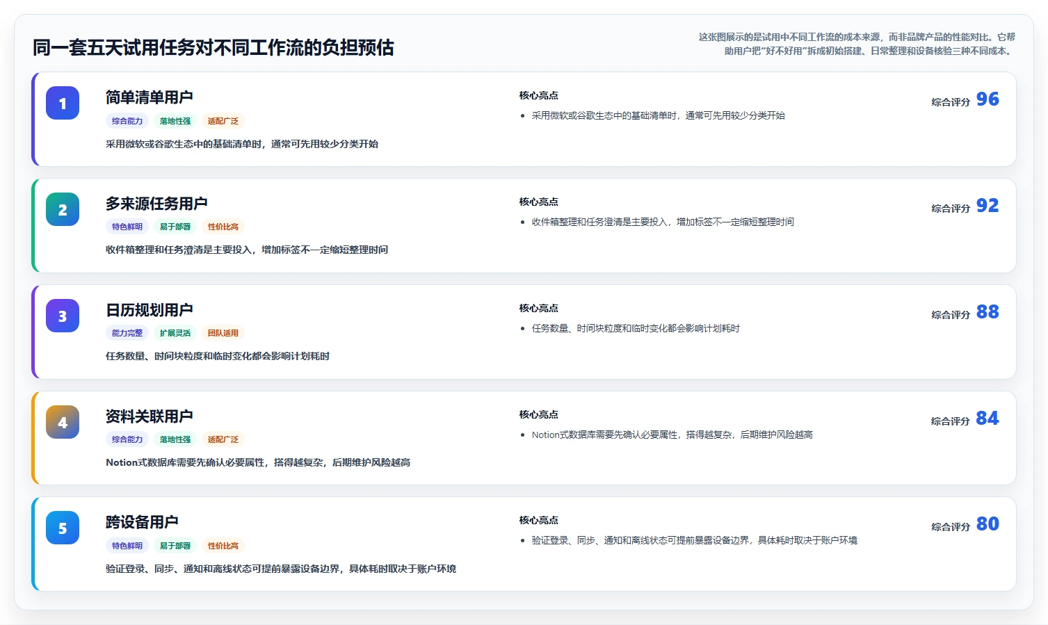The height and width of the screenshot is (625, 1048).
Task: Click the rank 1 number badge
Action: tap(63, 103)
